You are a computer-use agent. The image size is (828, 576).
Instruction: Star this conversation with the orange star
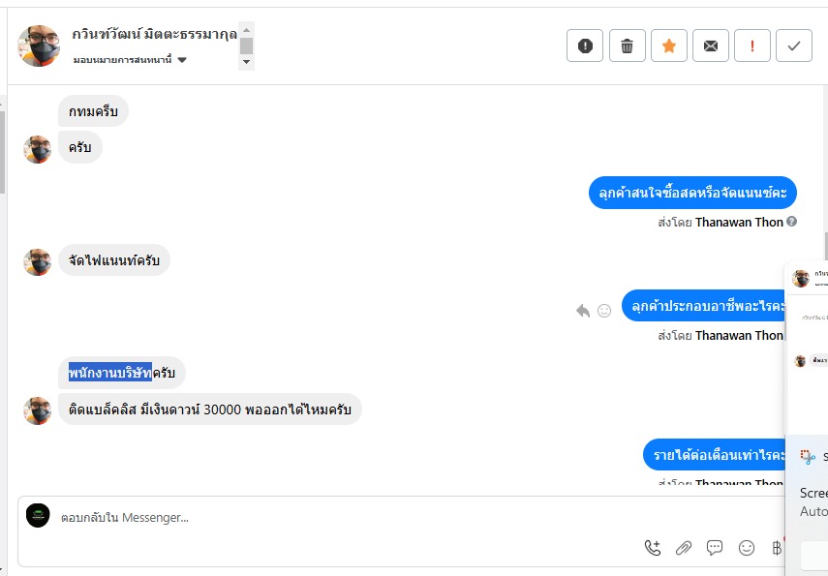tap(669, 45)
